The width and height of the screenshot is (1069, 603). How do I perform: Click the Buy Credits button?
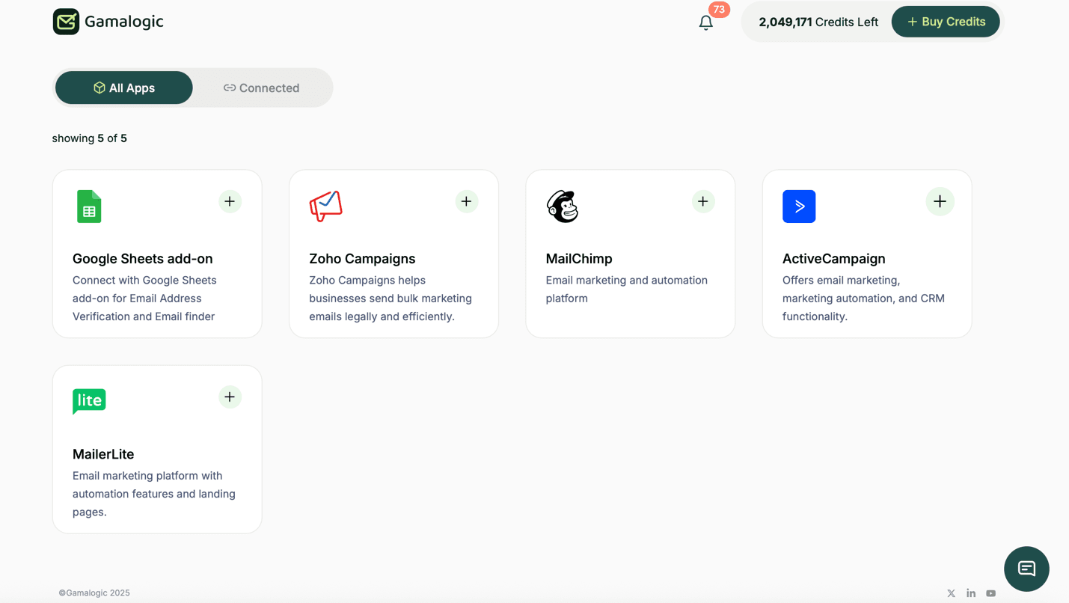click(945, 22)
